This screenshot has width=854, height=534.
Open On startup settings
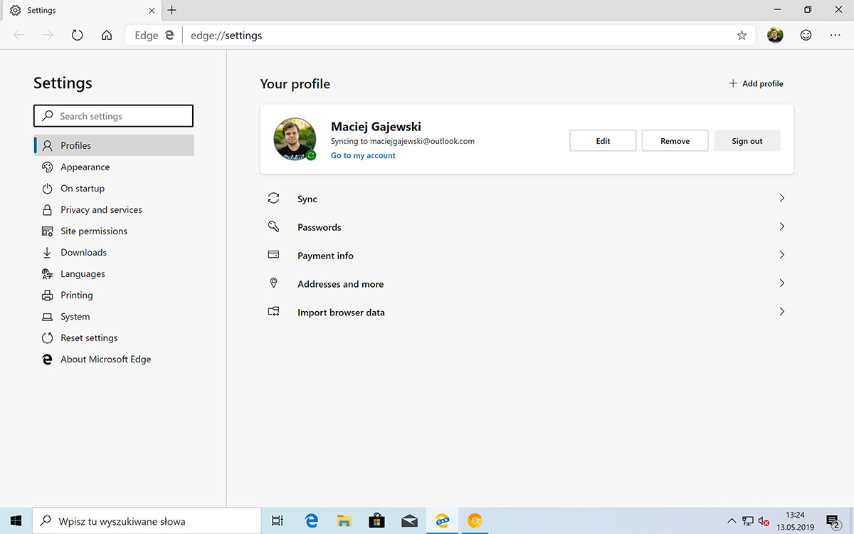pyautogui.click(x=114, y=188)
